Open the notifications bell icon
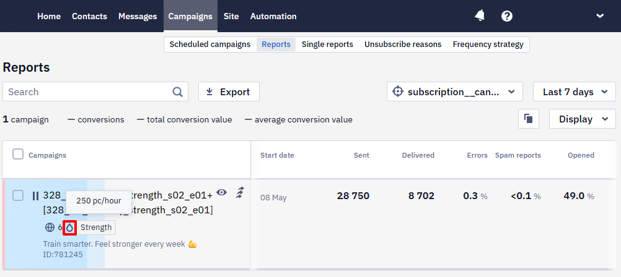621x277 pixels. click(x=480, y=16)
